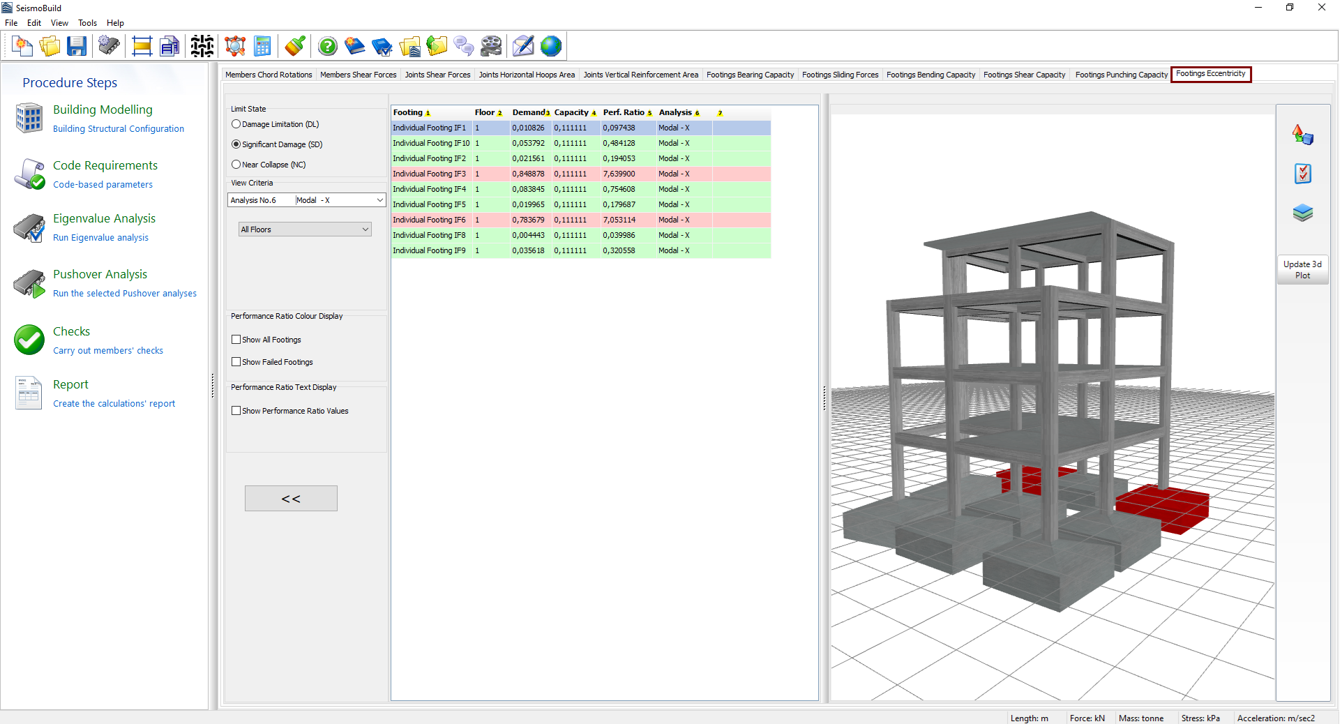
Task: Switch to the Footings Bearing Capacity tab
Action: tap(750, 75)
